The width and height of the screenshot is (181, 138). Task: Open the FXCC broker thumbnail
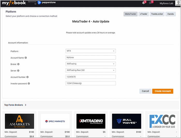coord(162,121)
